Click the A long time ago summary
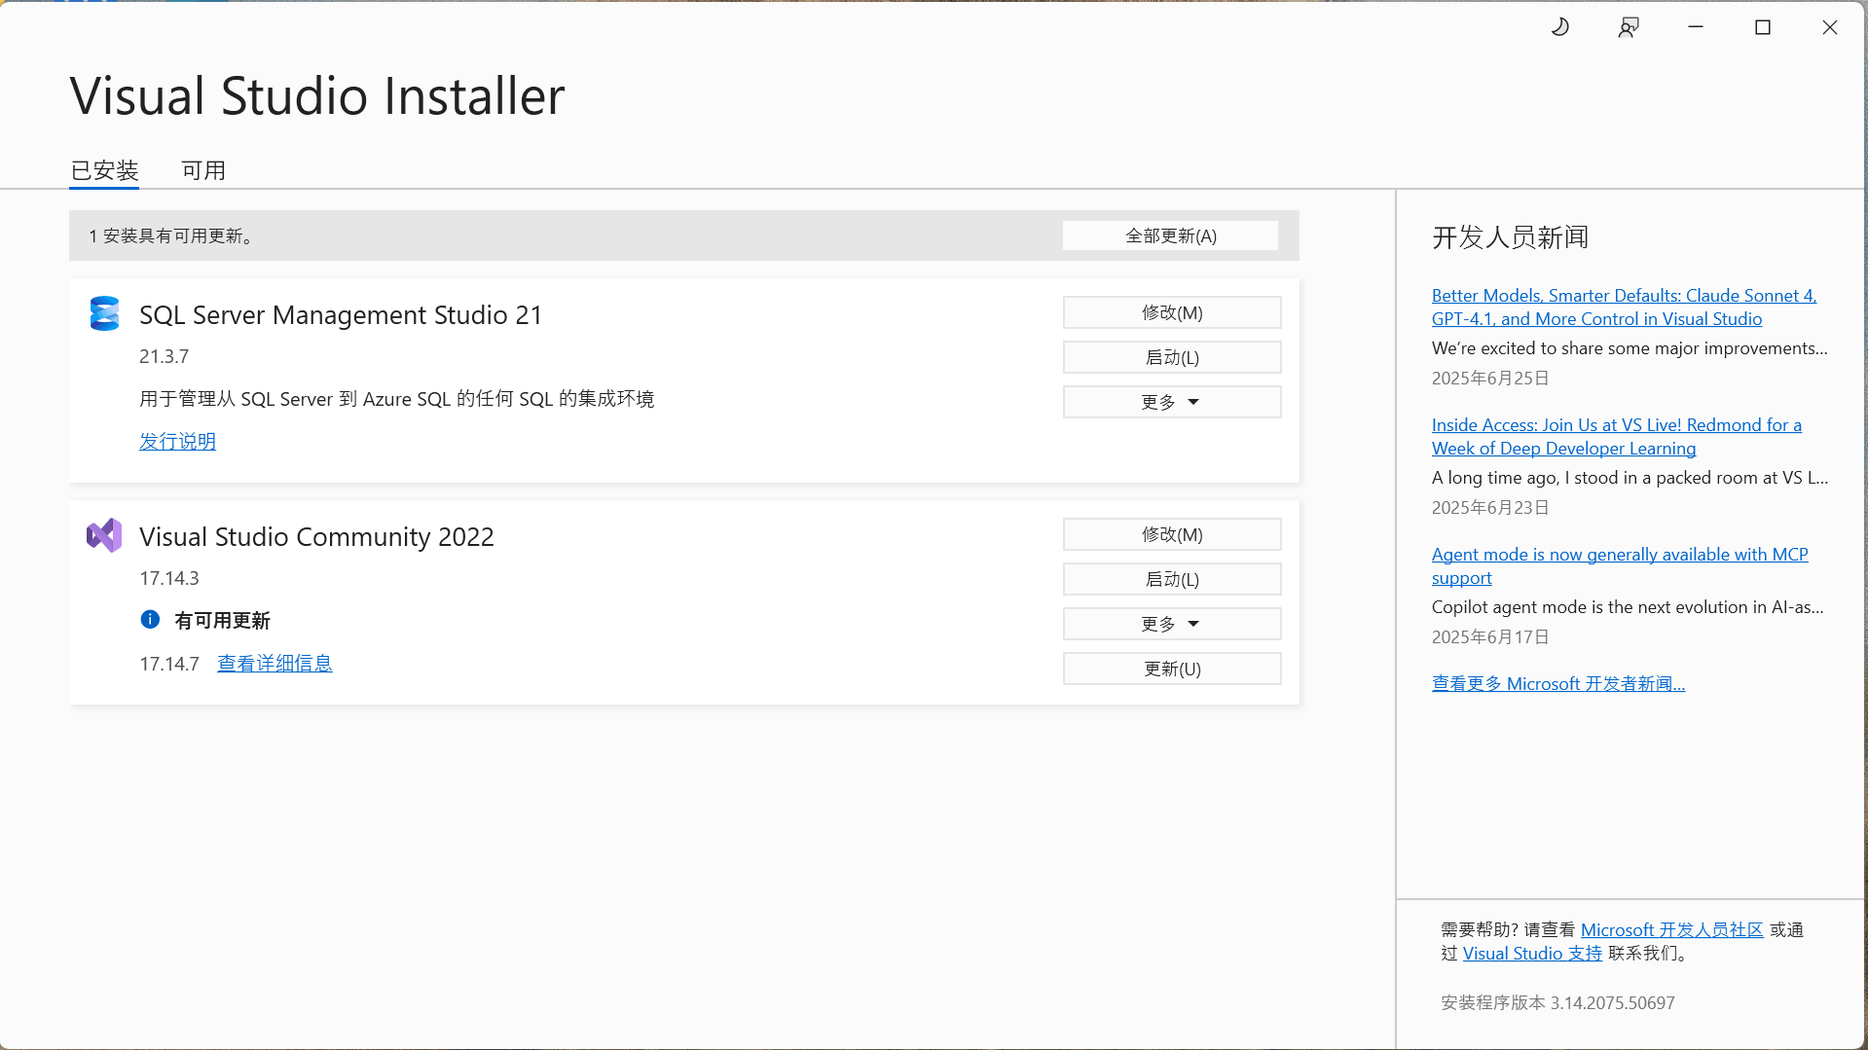The image size is (1868, 1050). pos(1630,477)
